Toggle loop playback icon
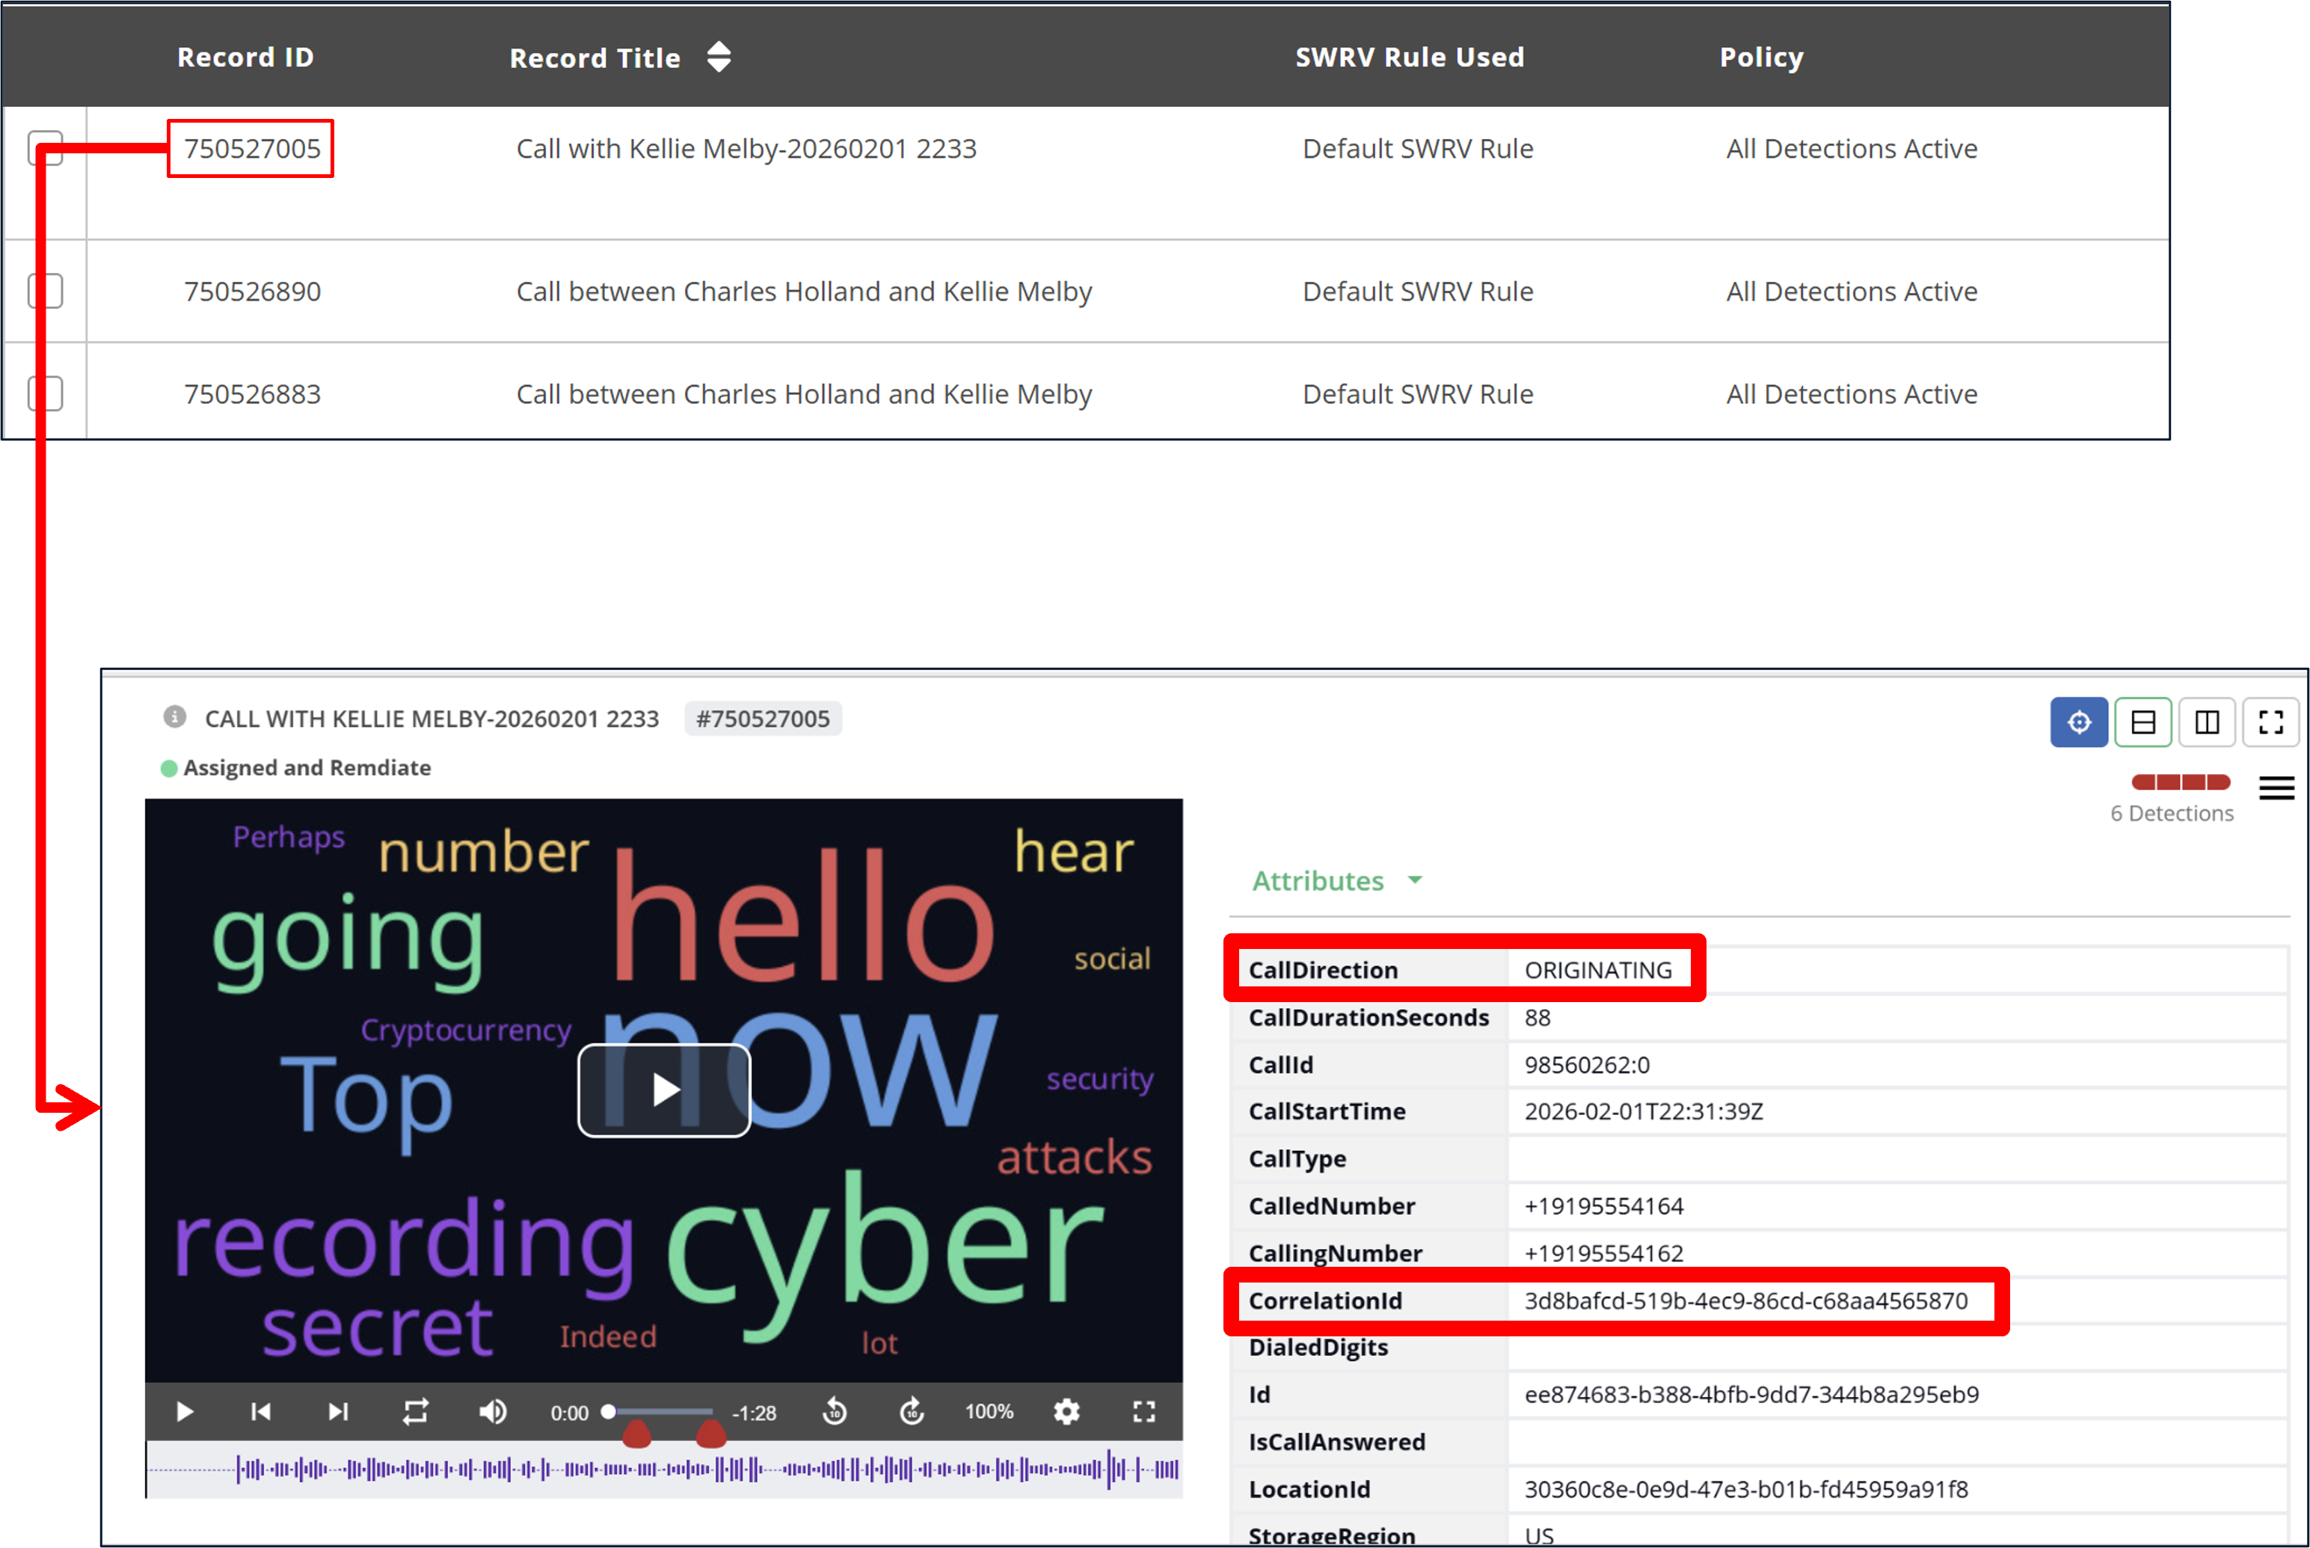The height and width of the screenshot is (1548, 2310). [x=416, y=1412]
